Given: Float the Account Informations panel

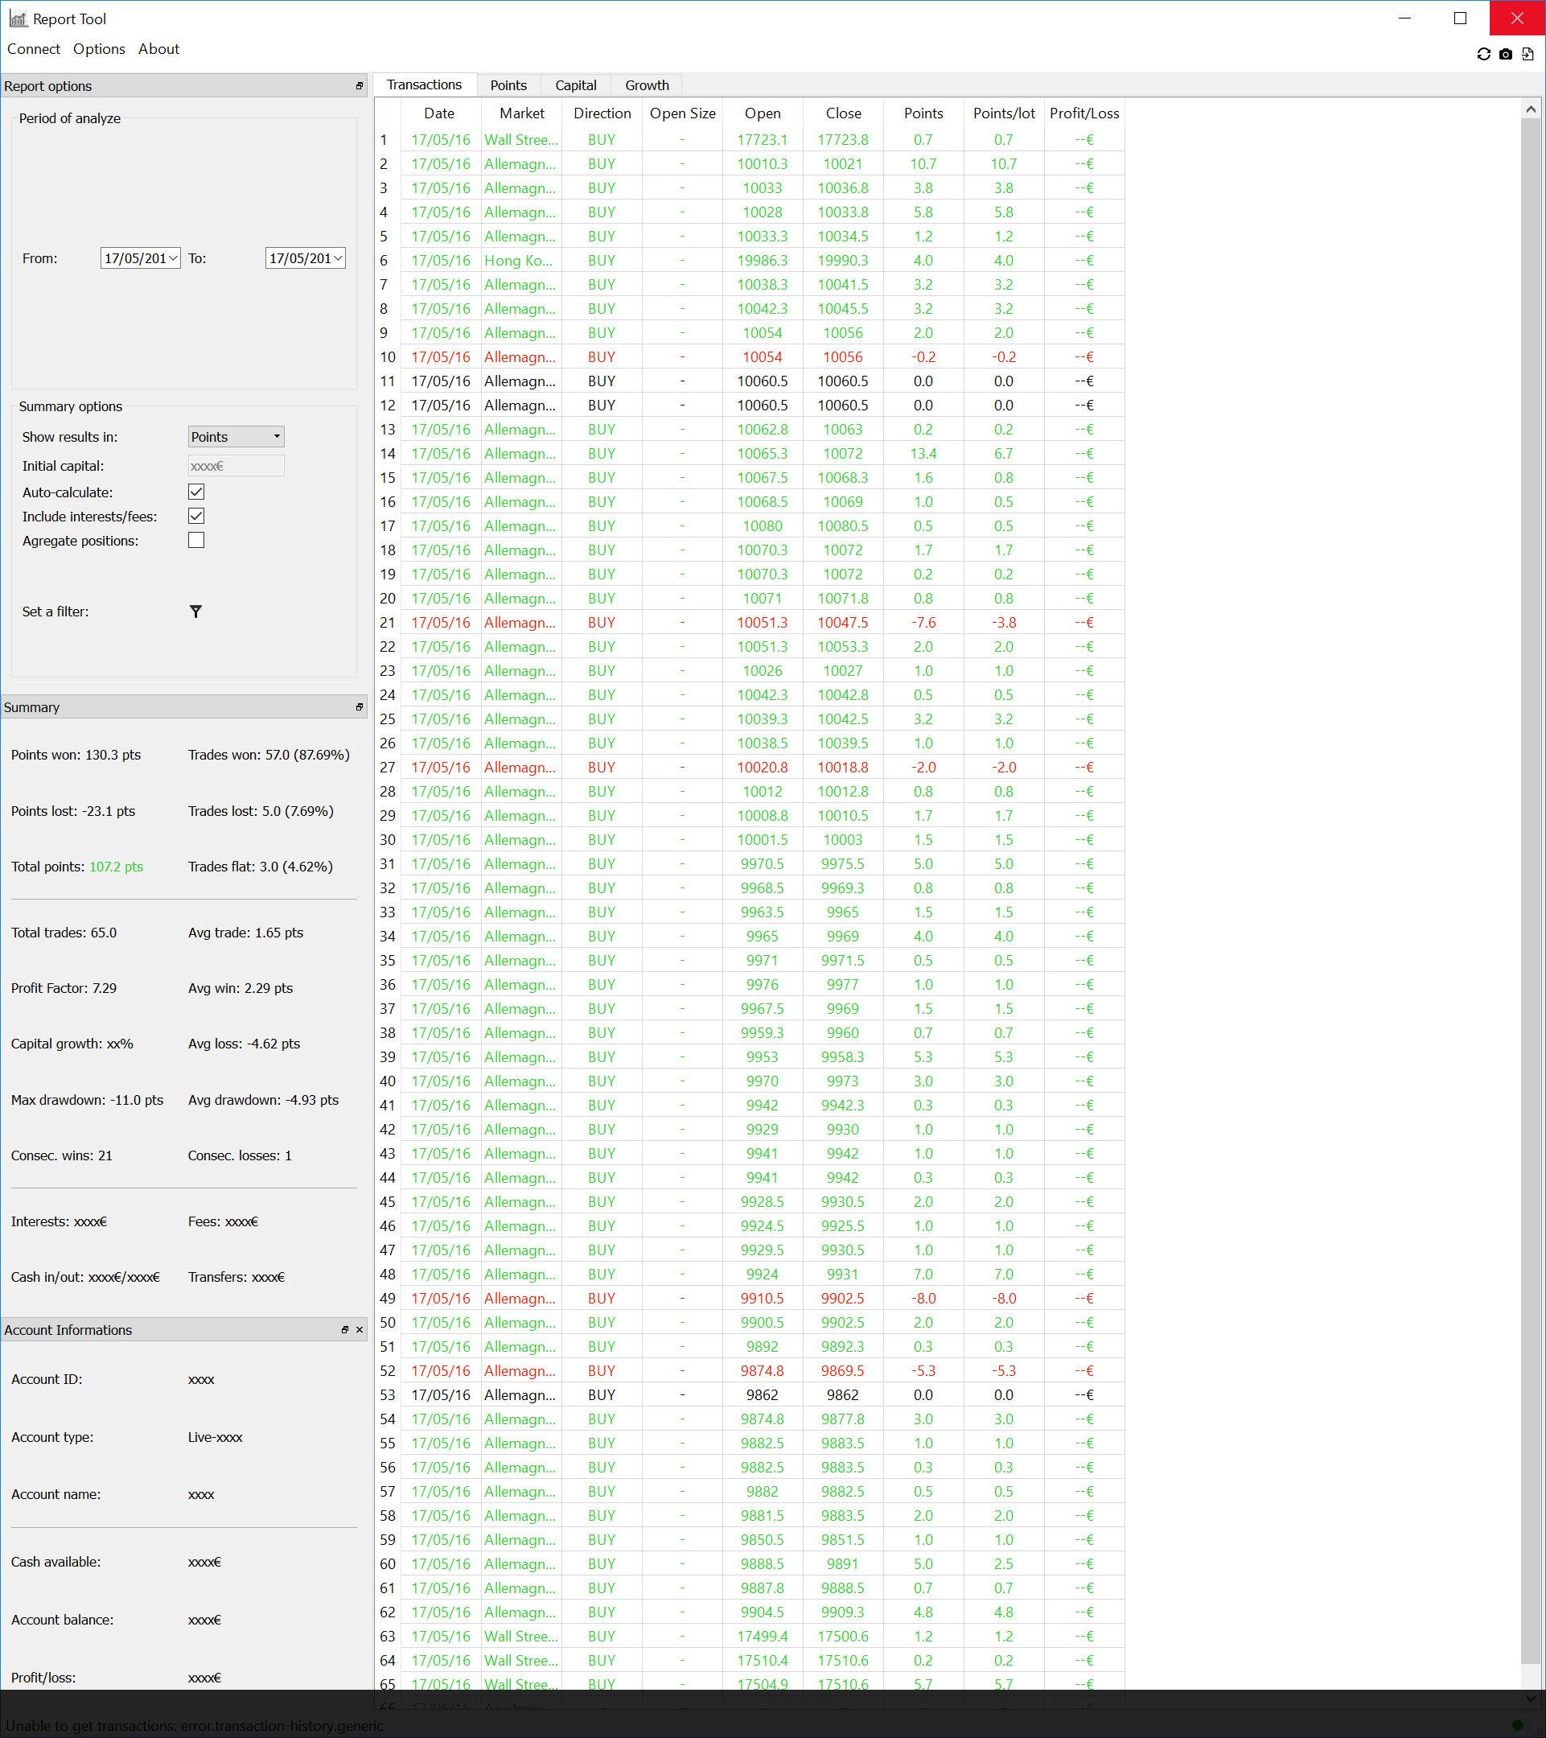Looking at the screenshot, I should click(x=345, y=1330).
